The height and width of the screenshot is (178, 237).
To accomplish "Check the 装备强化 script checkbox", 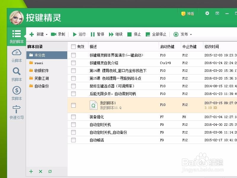I will tap(73, 117).
